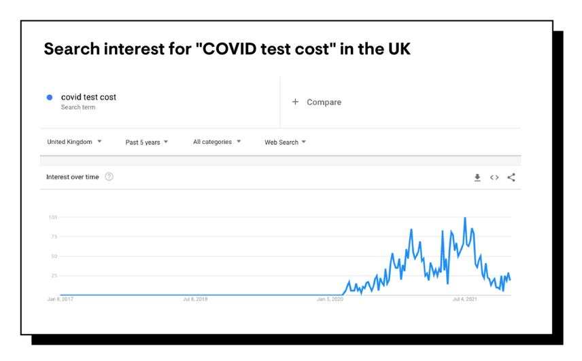This screenshot has height=361, width=582.
Task: Click the Search interest slide title
Action: (227, 49)
